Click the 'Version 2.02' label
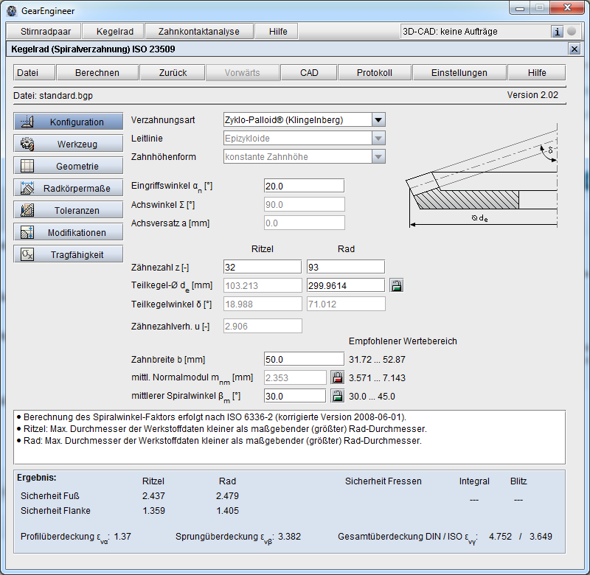The height and width of the screenshot is (575, 590). click(532, 95)
